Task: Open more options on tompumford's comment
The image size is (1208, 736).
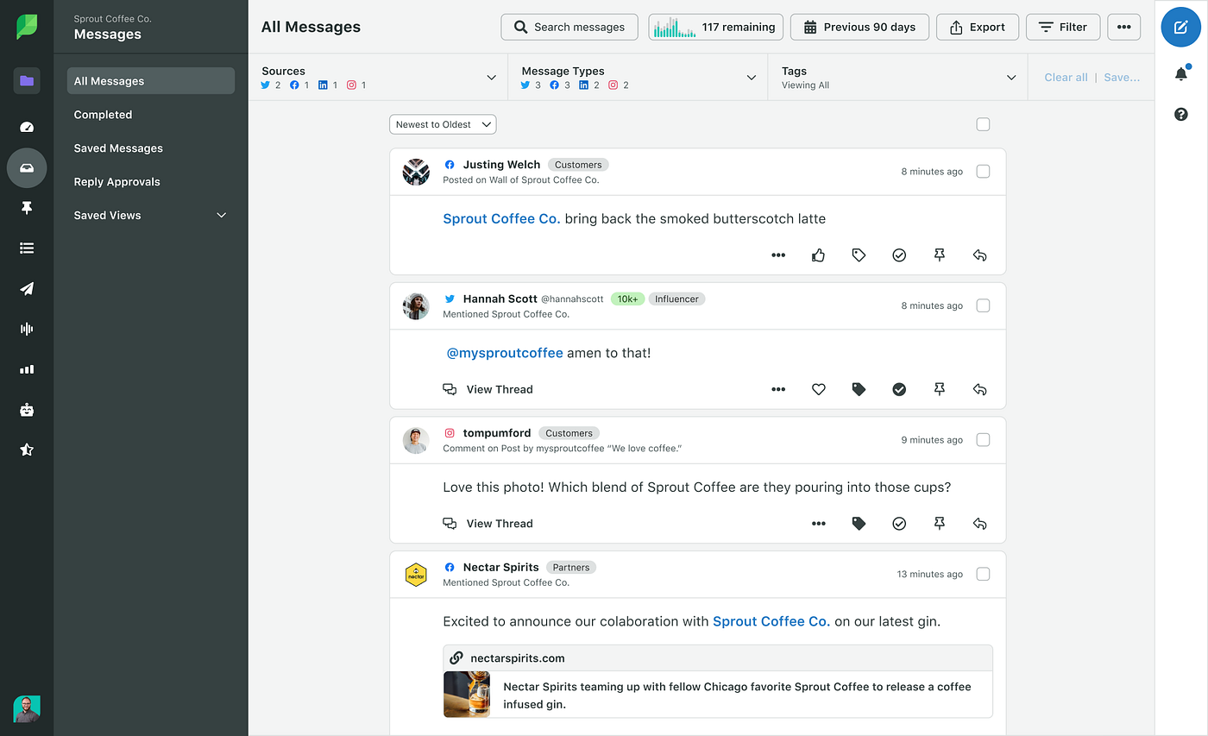Action: (x=819, y=524)
